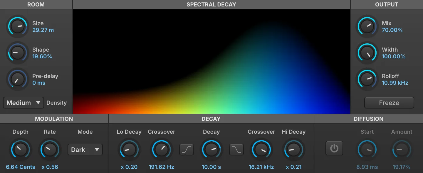423x173 pixels.
Task: Click the Freeze button
Action: [x=389, y=103]
